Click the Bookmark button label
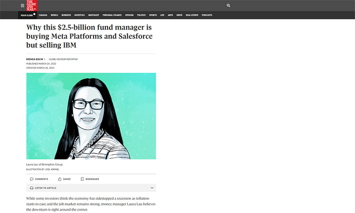This screenshot has width=355, height=213. [92, 179]
